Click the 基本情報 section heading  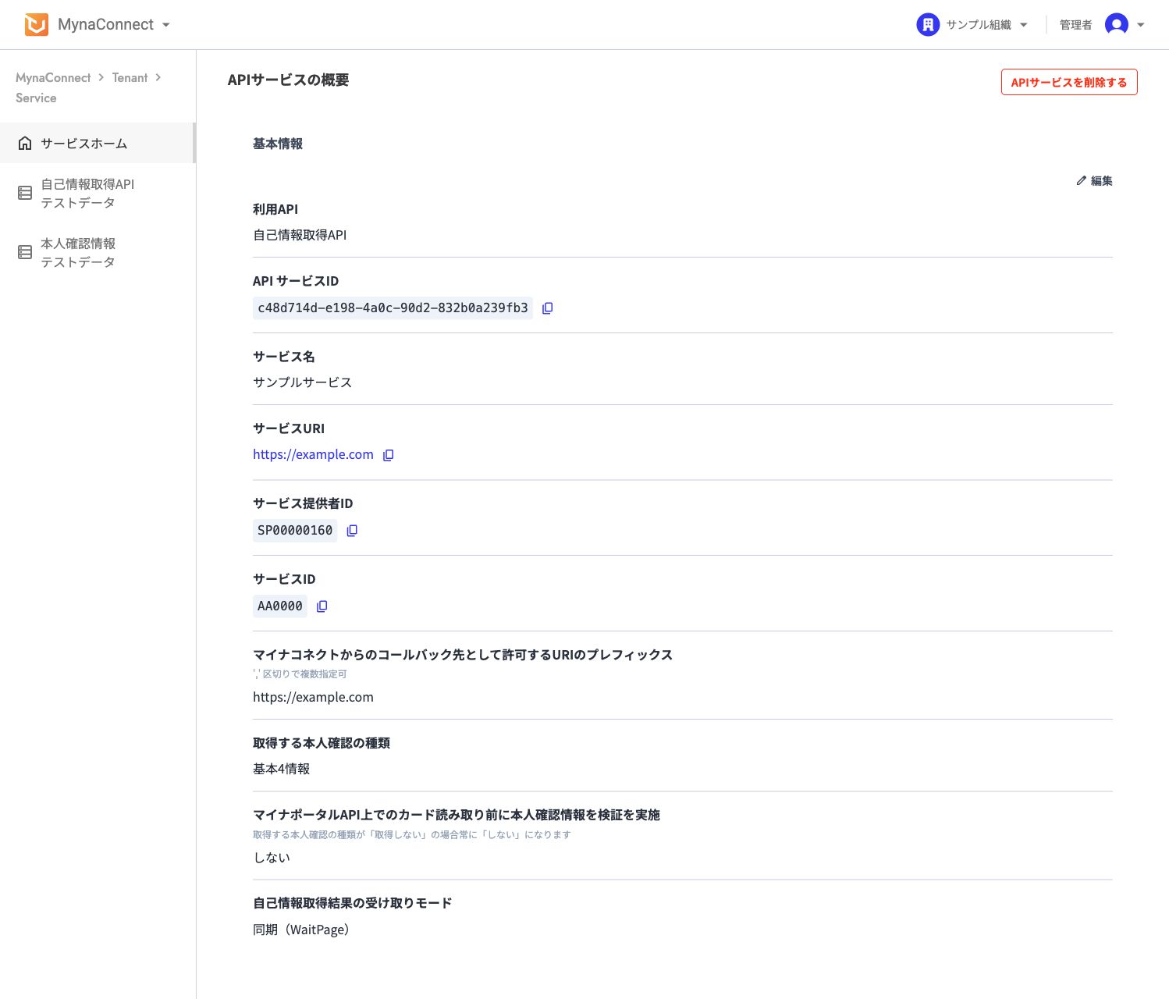tap(278, 144)
